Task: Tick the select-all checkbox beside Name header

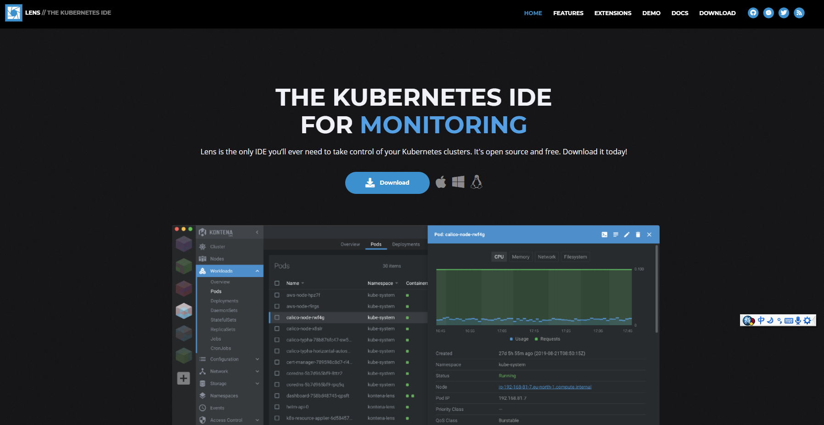Action: pos(277,283)
